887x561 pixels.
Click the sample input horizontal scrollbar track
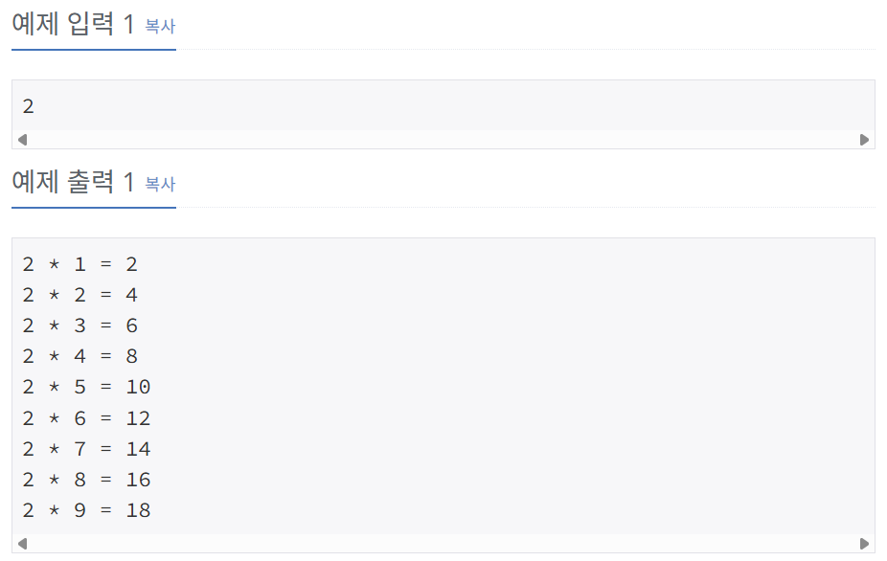(x=443, y=140)
